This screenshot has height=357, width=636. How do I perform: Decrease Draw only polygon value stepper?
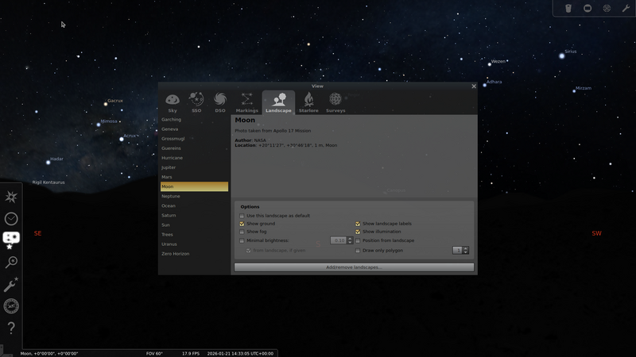(x=466, y=252)
